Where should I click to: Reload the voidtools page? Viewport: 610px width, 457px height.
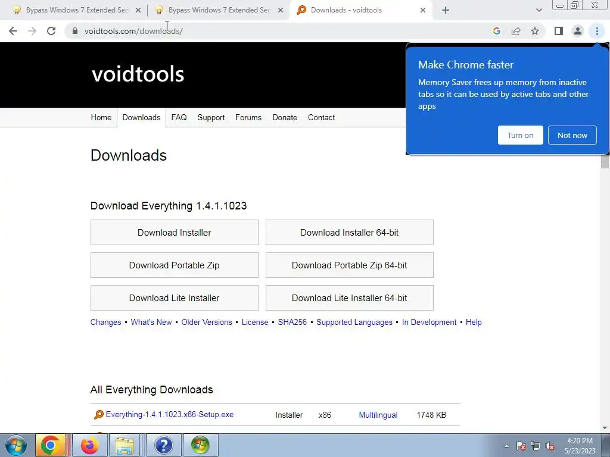pos(51,31)
